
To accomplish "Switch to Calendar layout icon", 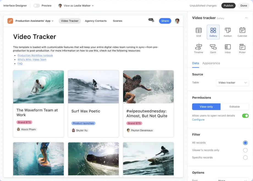I will pyautogui.click(x=242, y=30).
